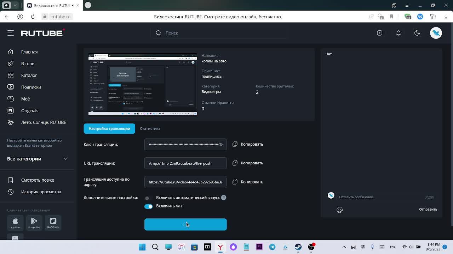Open the hamburger menu beside the RUTUBE logo
The height and width of the screenshot is (254, 453).
[x=11, y=33]
